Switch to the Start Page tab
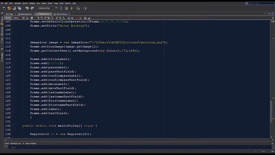275x155 pixels. coord(9,14)
